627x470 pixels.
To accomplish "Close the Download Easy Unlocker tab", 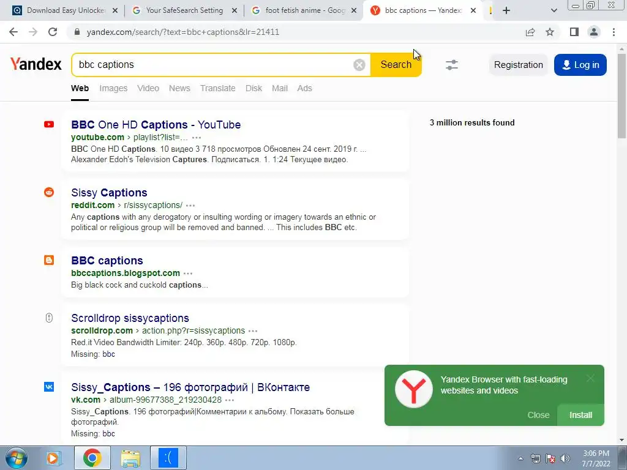I will click(x=115, y=11).
